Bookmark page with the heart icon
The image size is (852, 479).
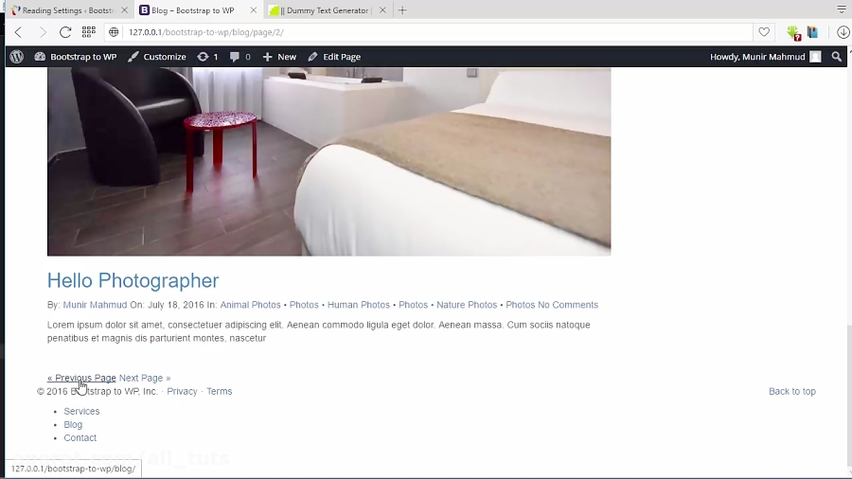tap(764, 32)
